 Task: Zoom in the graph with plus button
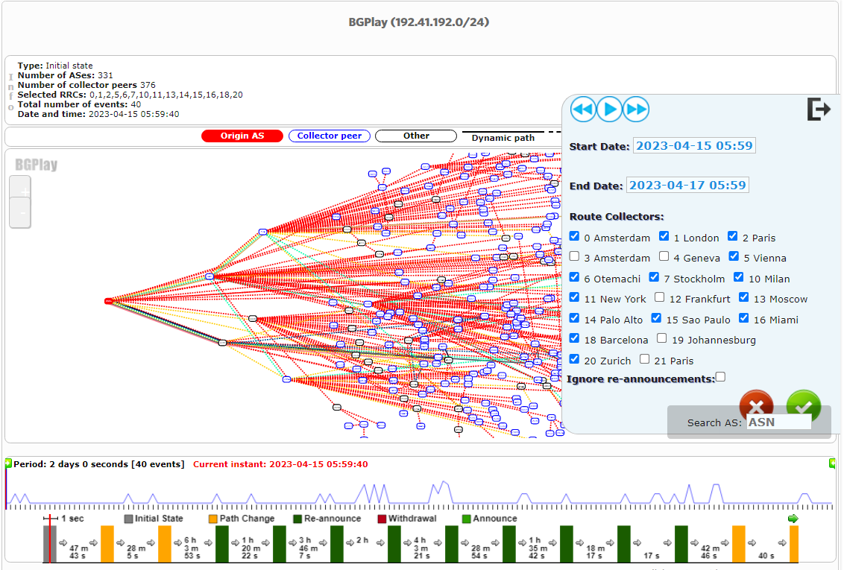(20, 189)
